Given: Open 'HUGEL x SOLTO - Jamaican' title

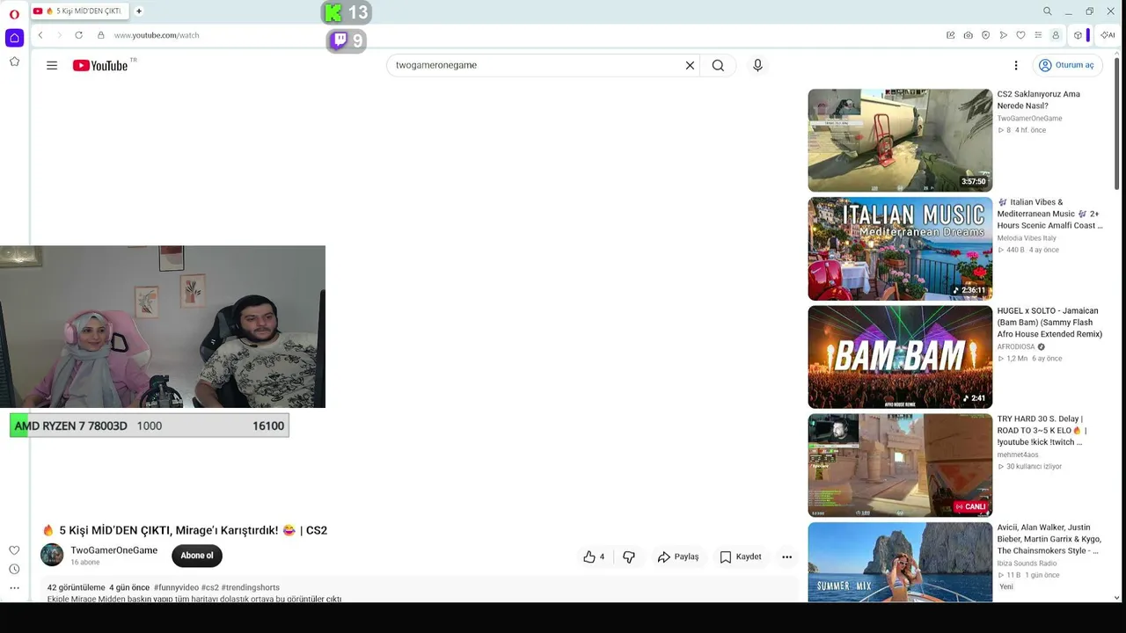Looking at the screenshot, I should 1049,323.
